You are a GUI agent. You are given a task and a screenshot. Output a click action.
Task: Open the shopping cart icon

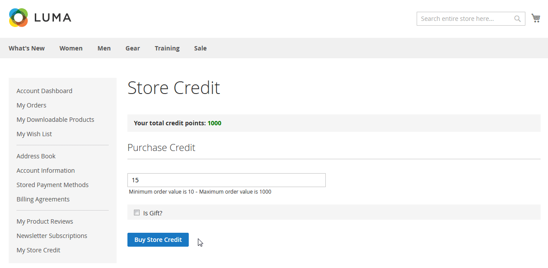535,18
